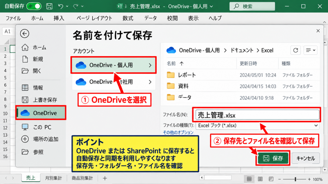Choose この PC location
This screenshot has width=328, height=184.
pos(36,127)
